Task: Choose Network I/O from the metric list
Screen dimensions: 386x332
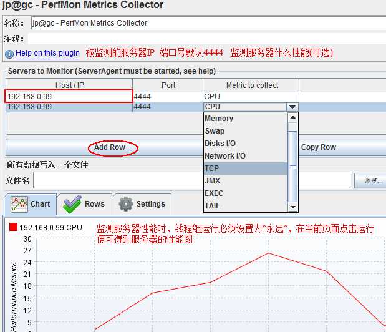Action: coord(246,156)
